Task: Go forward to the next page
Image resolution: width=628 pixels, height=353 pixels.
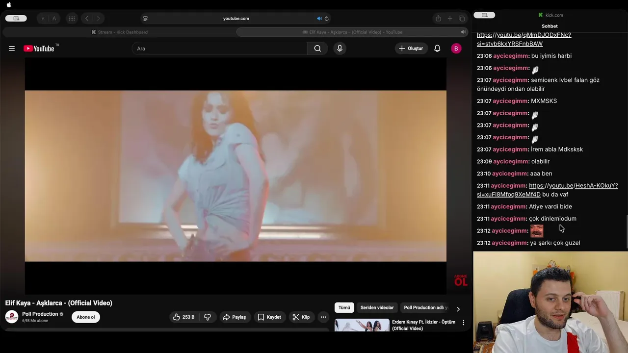Action: (98, 19)
